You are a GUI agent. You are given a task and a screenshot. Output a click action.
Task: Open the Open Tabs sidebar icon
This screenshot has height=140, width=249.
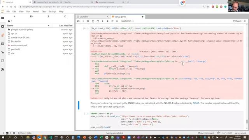click(3, 61)
